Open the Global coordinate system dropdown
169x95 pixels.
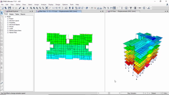click(x=157, y=93)
